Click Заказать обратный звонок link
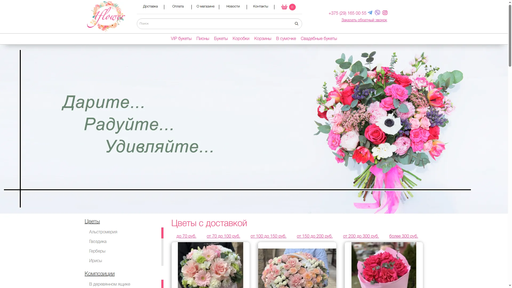The width and height of the screenshot is (512, 288). coord(364,20)
